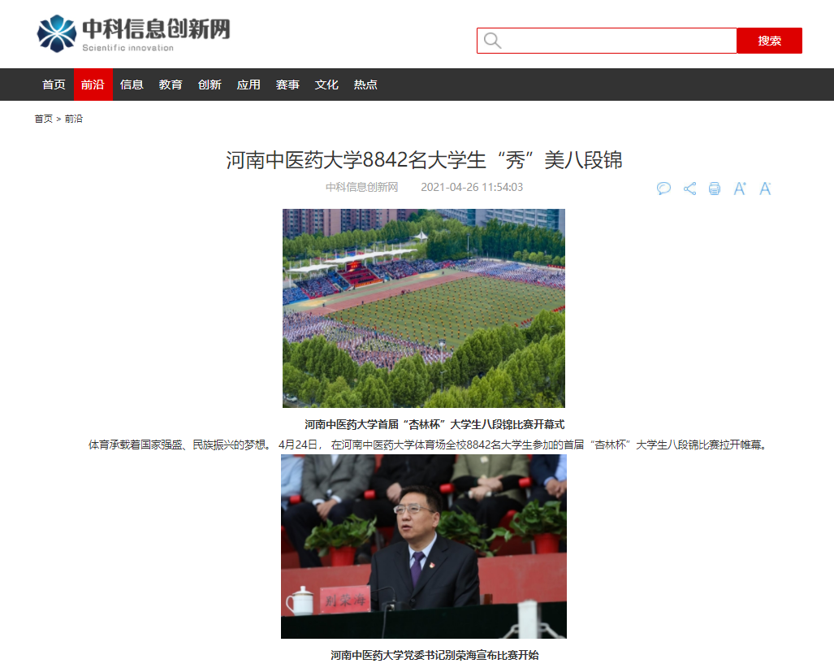This screenshot has width=834, height=668.
Task: Open the 信息 navigation menu item
Action: pos(132,85)
